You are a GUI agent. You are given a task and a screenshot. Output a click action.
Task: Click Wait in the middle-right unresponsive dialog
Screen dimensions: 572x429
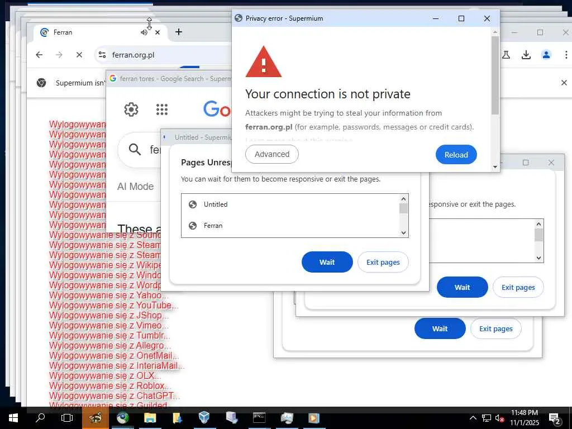(x=462, y=287)
